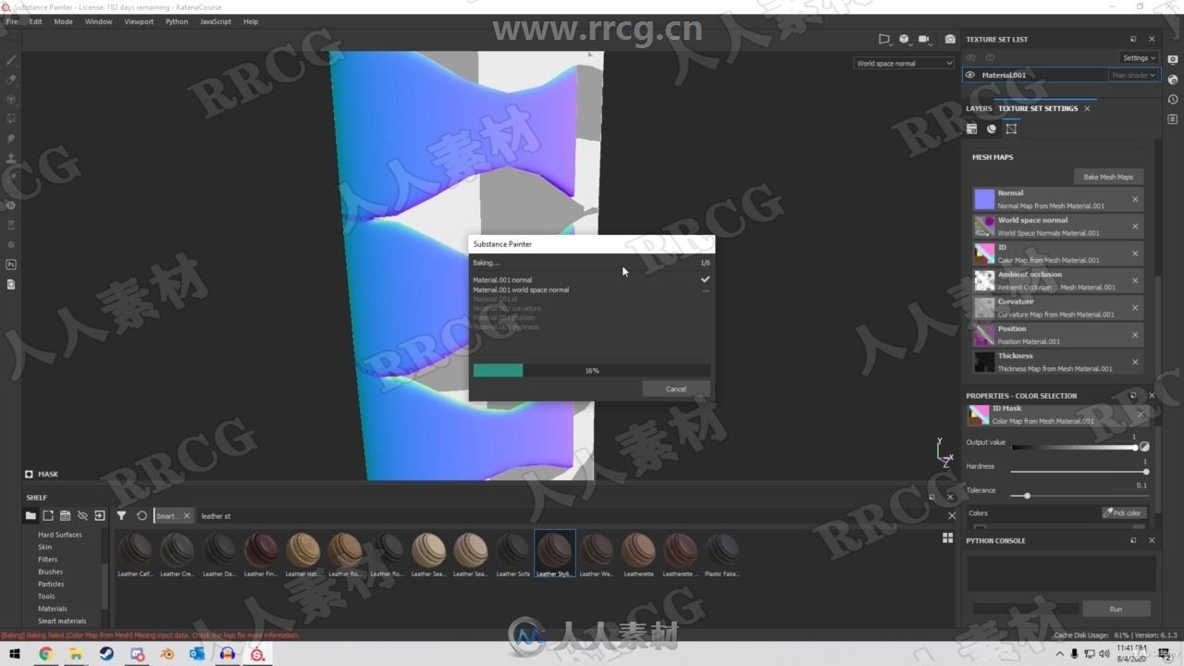Viewport: 1184px width, 666px height.
Task: Click the shelf circular refresh icon
Action: 142,515
